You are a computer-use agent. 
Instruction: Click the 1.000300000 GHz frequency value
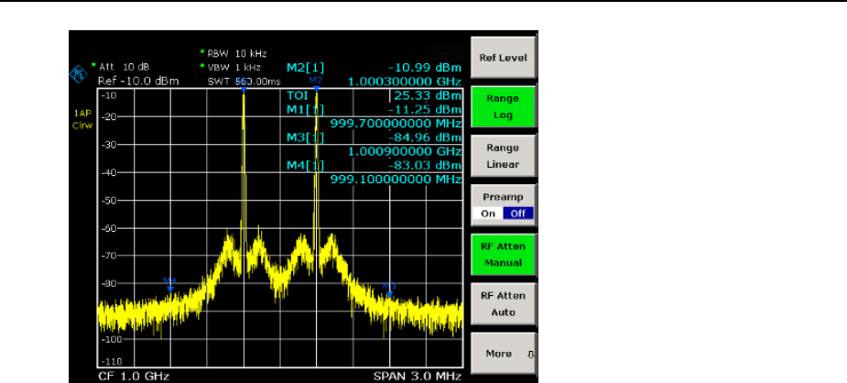405,82
